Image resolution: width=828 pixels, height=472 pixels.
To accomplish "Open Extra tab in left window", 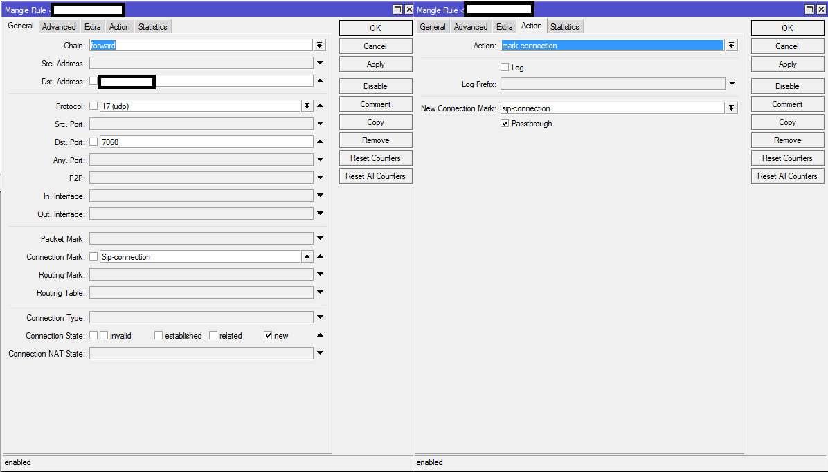I will [92, 27].
